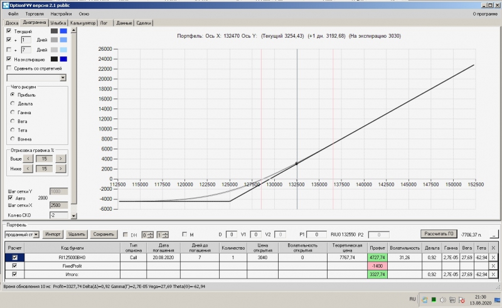Click the first tray icon beside the RU indicator
This screenshot has height=308, width=502.
(425, 300)
